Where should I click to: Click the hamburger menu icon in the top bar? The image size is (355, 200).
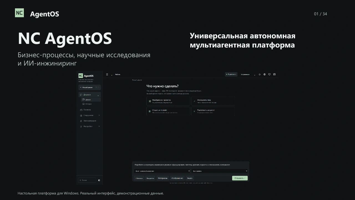point(107,74)
